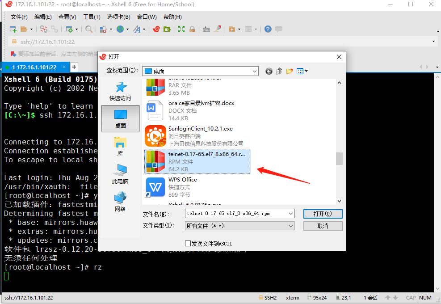Open the view menu icon in dialog

click(302, 71)
